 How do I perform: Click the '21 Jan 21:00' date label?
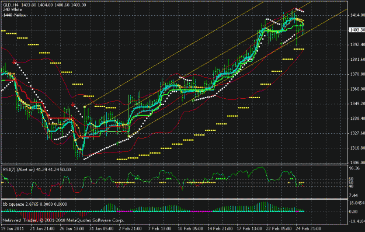point(42,228)
